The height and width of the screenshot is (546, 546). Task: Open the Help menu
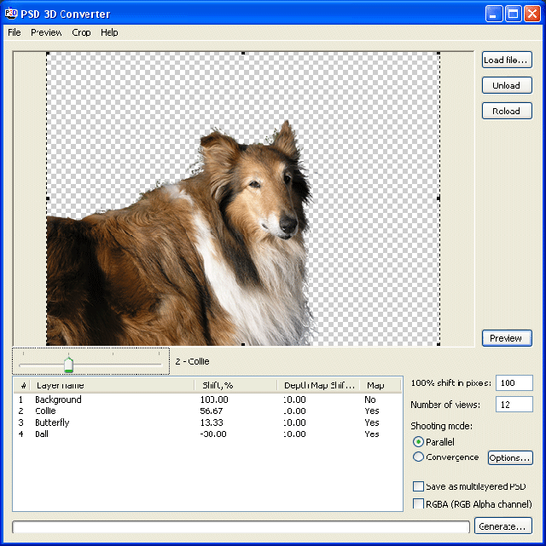109,32
